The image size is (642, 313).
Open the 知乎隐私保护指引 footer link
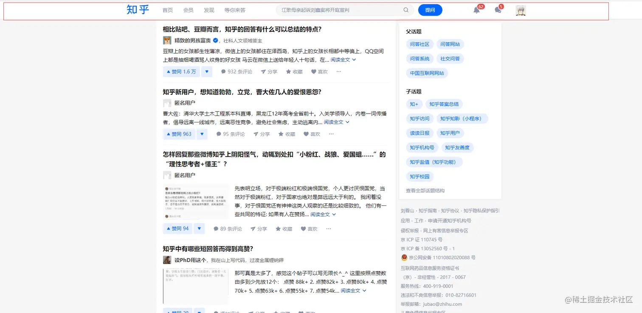coord(481,211)
